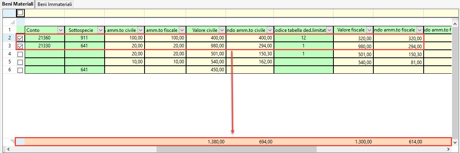Select amm.to civile cell 10,00 in row 5
Image resolution: width=460 pixels, height=153 pixels.
point(125,62)
